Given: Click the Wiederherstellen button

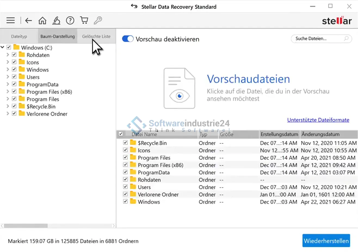Looking at the screenshot, I should (x=326, y=241).
